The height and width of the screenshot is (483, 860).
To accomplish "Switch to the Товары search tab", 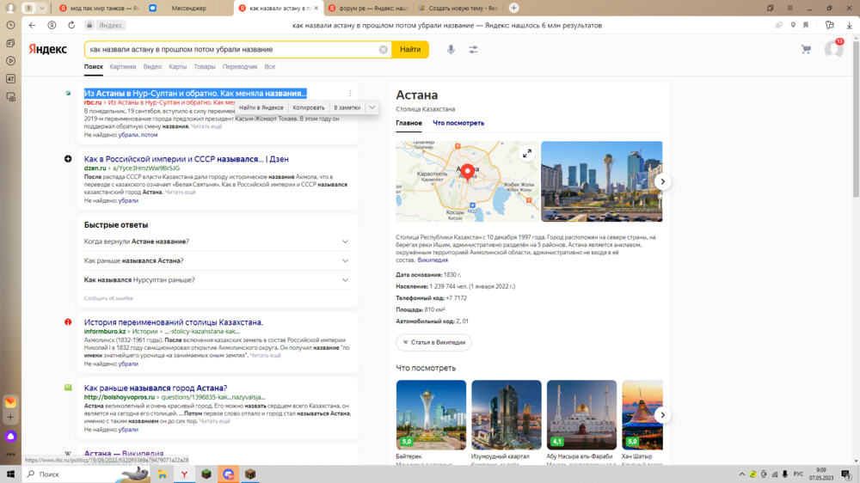I will click(x=204, y=67).
